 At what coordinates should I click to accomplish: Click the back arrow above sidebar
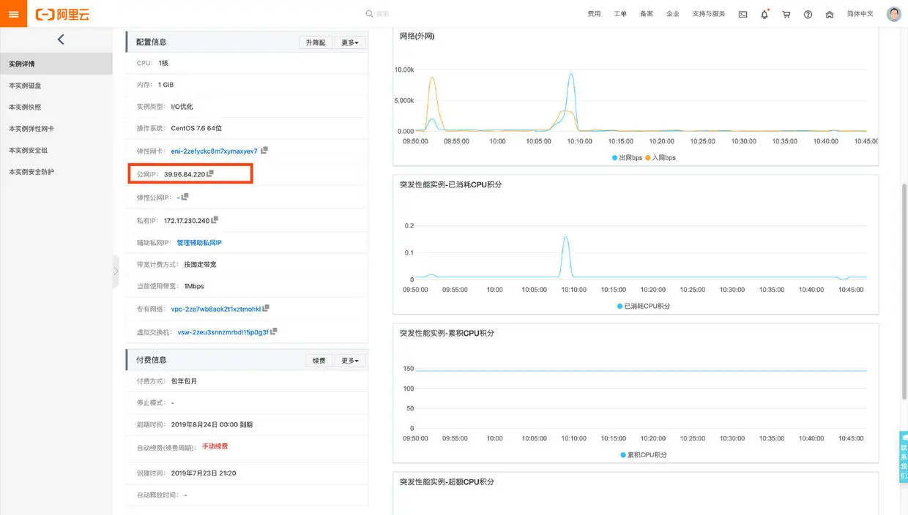pyautogui.click(x=61, y=40)
